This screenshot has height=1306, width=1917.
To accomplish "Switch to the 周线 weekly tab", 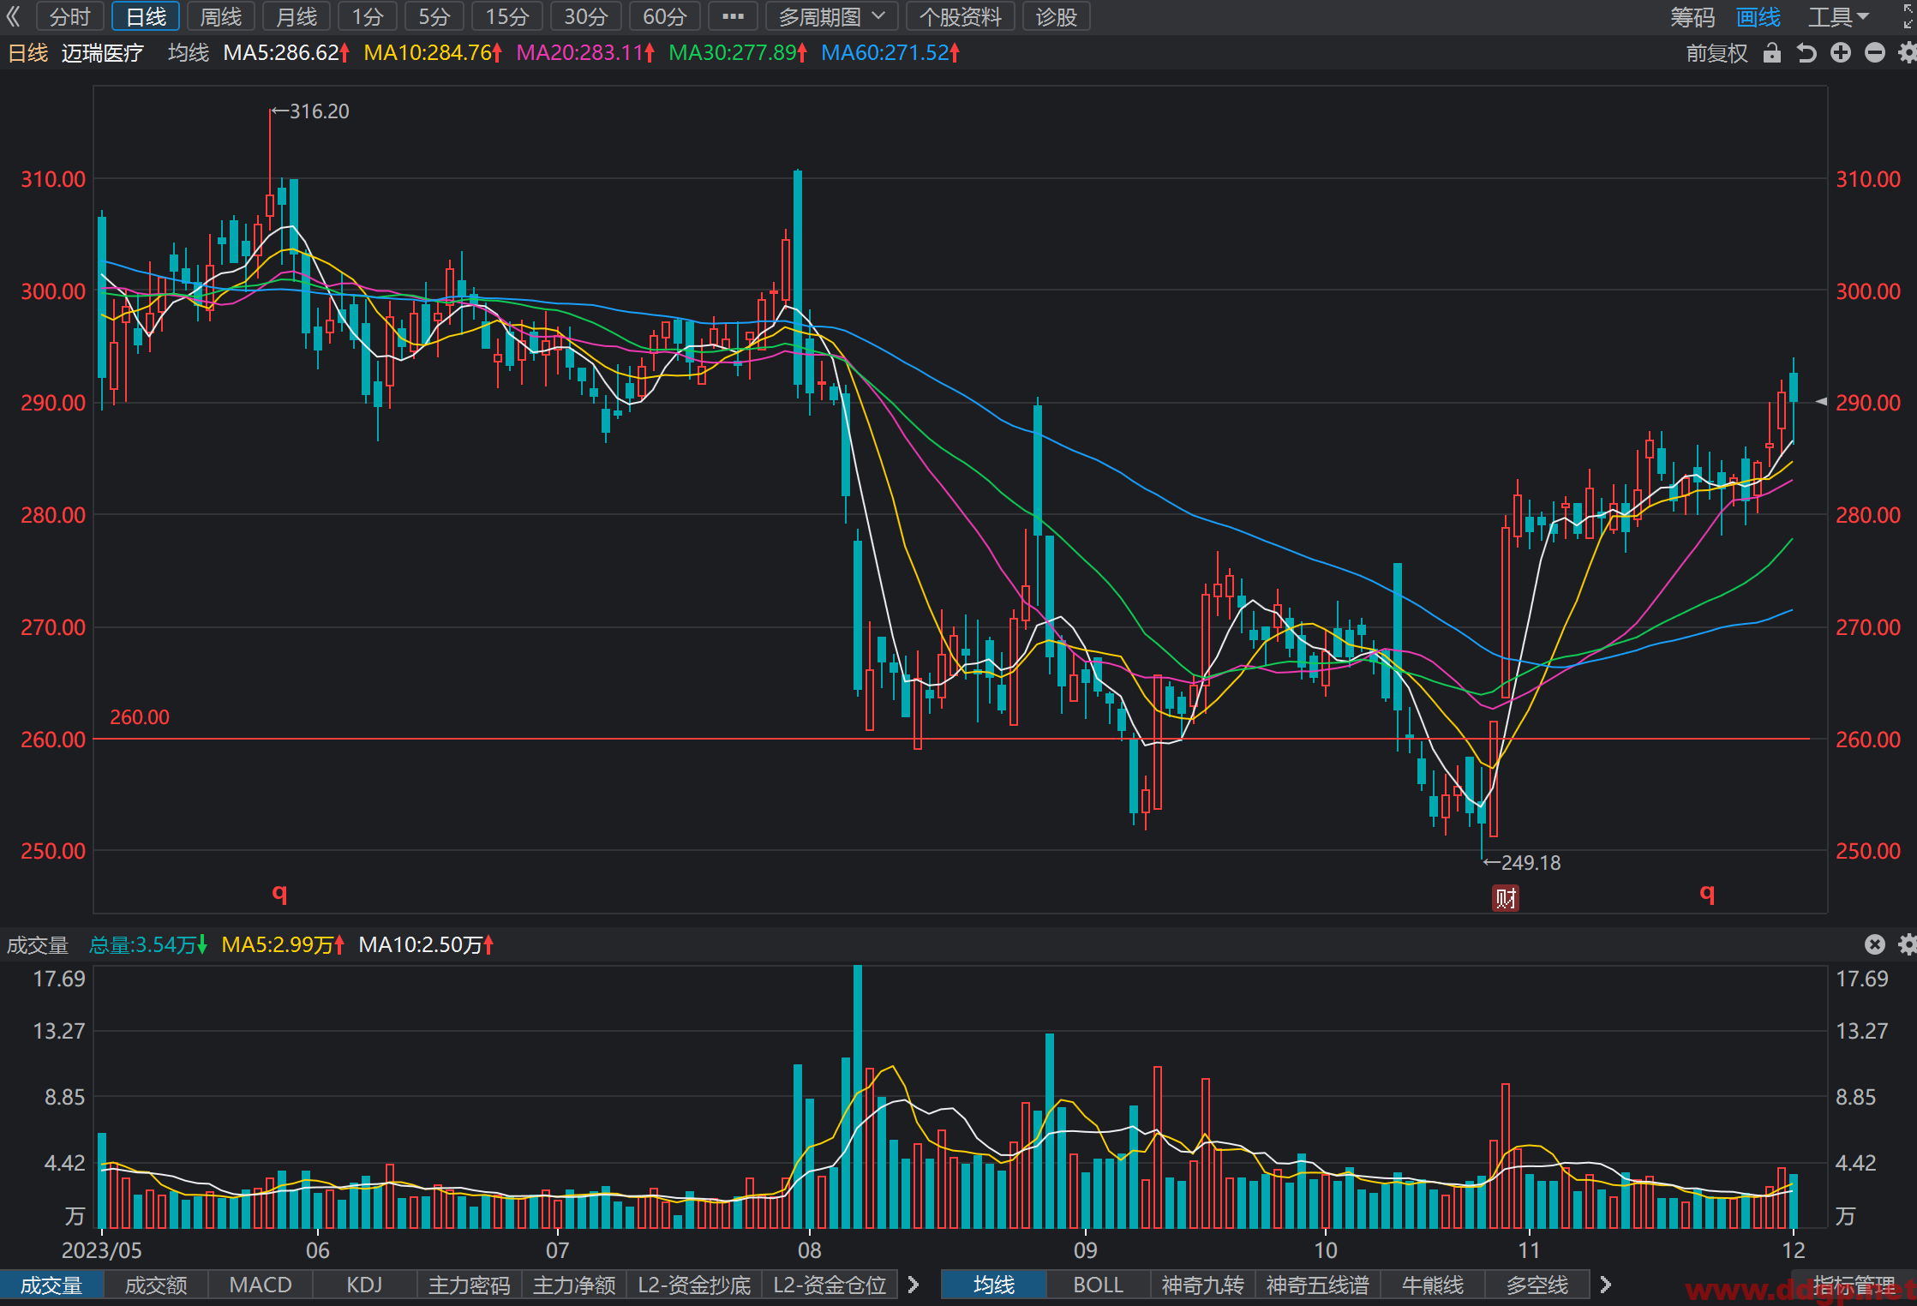I will click(x=221, y=16).
